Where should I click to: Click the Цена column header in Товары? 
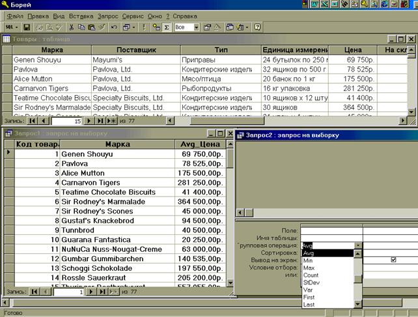point(353,50)
